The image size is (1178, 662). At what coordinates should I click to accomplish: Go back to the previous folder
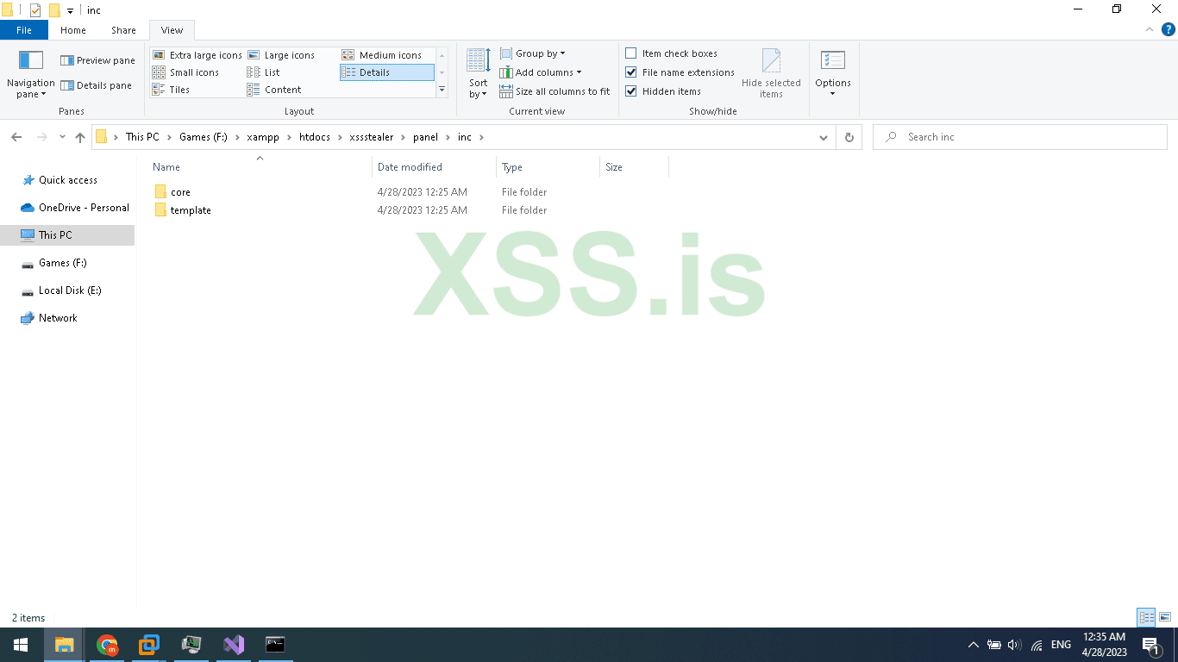[16, 137]
